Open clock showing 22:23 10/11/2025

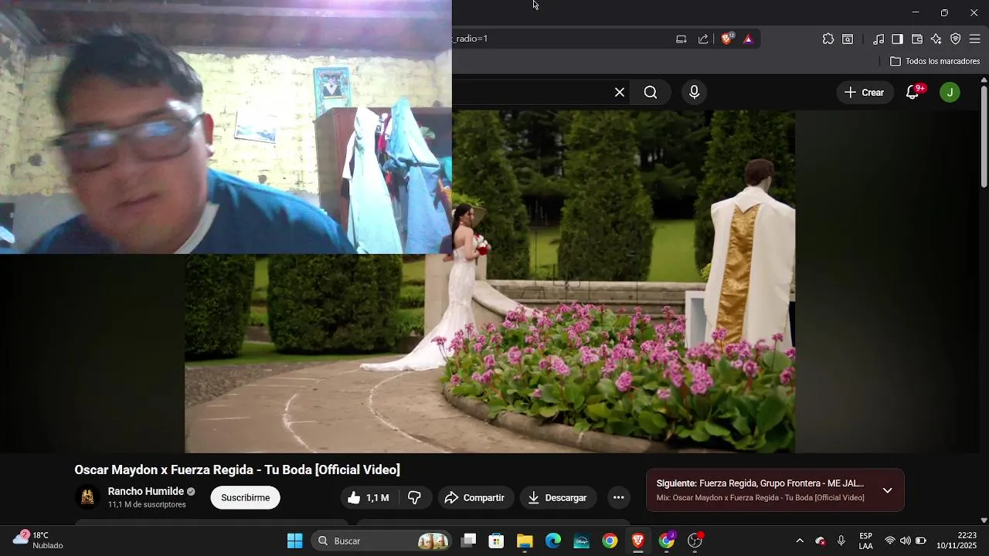[x=957, y=541]
